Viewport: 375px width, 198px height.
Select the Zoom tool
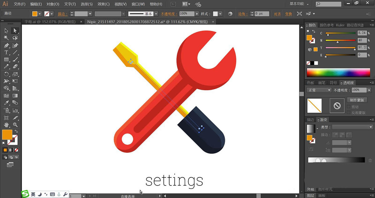tap(15, 125)
